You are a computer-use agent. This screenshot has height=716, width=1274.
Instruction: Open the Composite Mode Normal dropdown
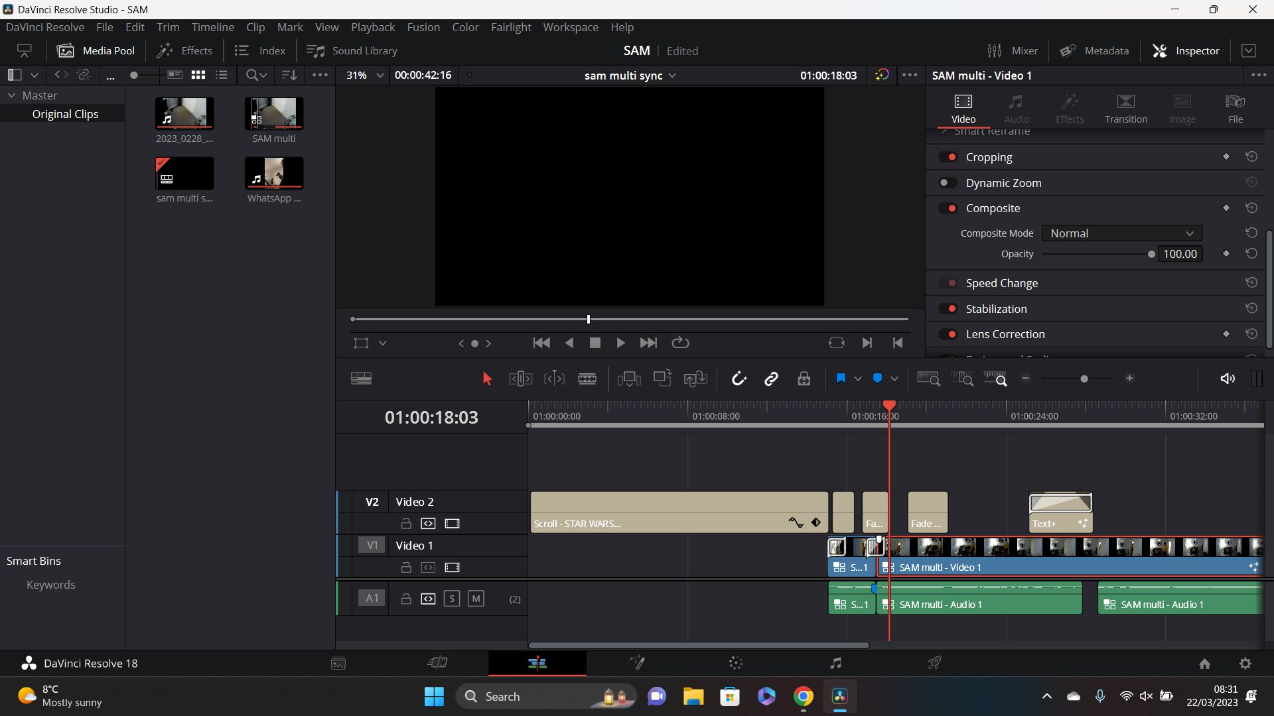click(x=1121, y=233)
